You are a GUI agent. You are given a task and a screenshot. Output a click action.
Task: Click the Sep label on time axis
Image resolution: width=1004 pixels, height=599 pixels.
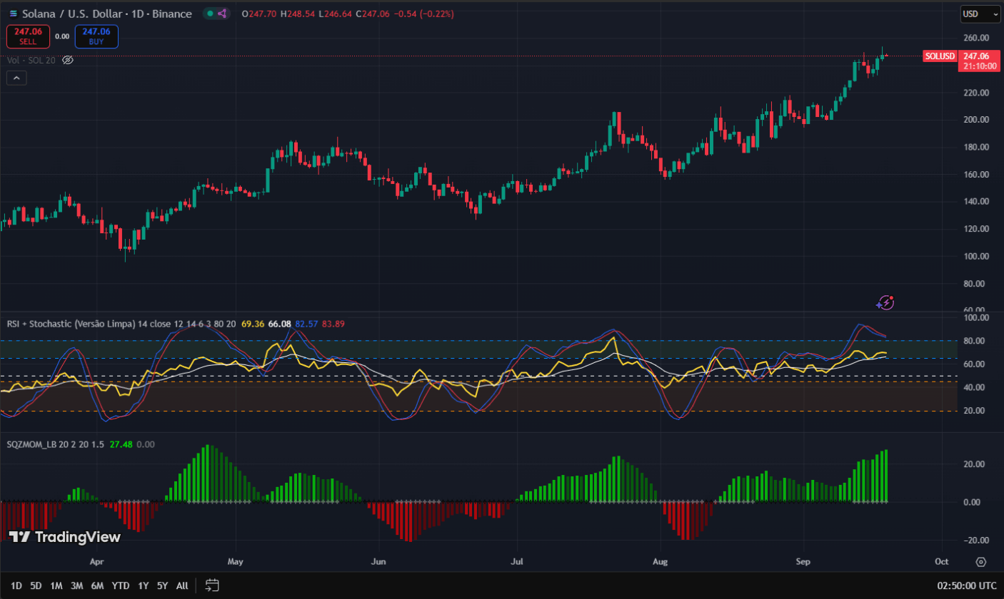coord(805,562)
